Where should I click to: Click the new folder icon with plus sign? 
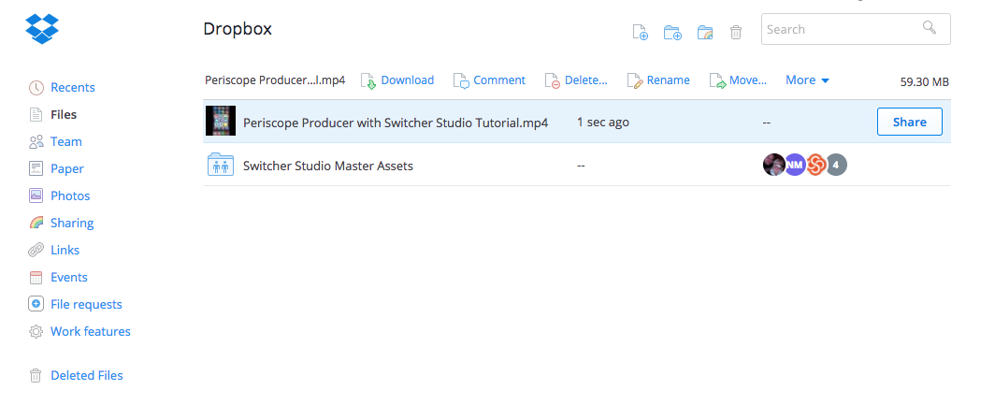(672, 33)
